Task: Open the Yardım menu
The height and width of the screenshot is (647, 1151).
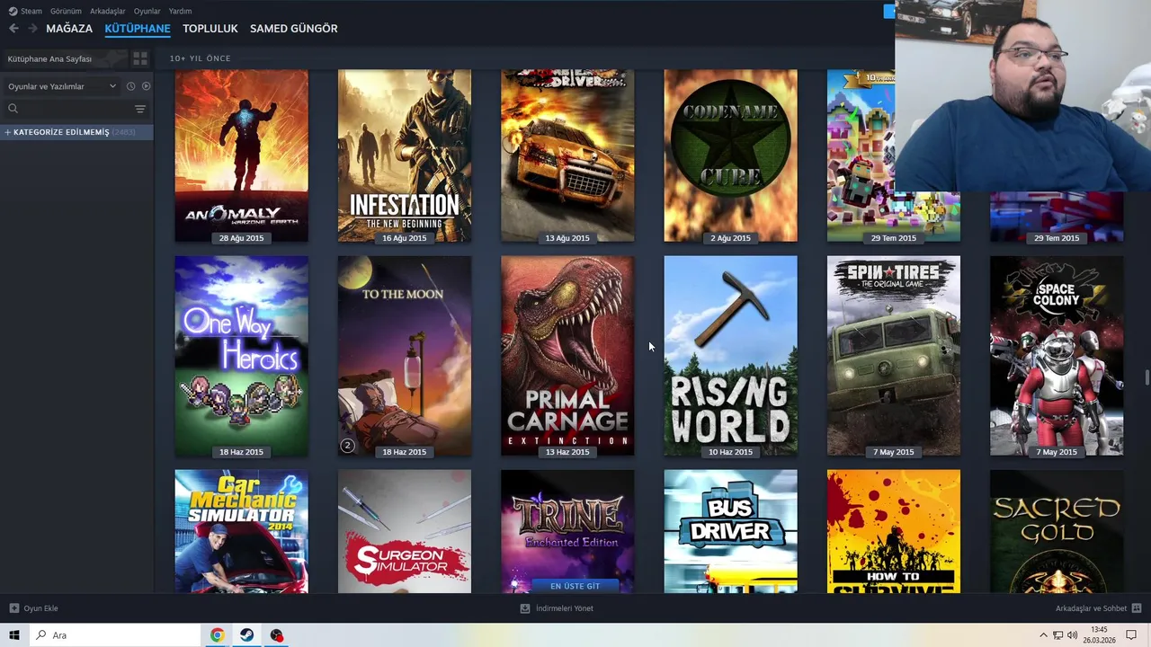Action: [x=180, y=11]
